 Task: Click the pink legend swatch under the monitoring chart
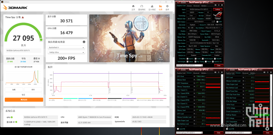159,99
